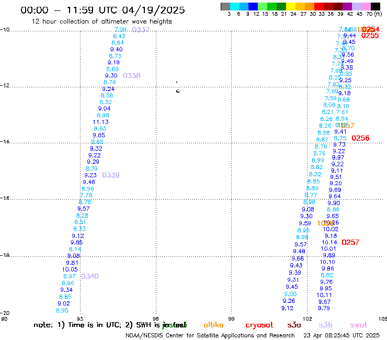This screenshot has width=387, height=340.
Task: Click the longitude axis label 96
Action: click(x=156, y=319)
